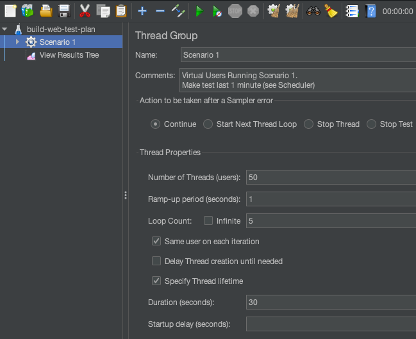Collapse the build-web-test-plan root node
This screenshot has height=339, width=416.
5,29
